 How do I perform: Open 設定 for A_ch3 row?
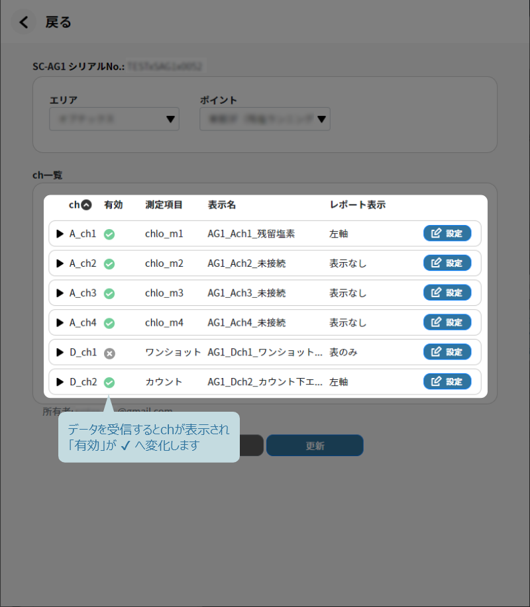pyautogui.click(x=447, y=293)
